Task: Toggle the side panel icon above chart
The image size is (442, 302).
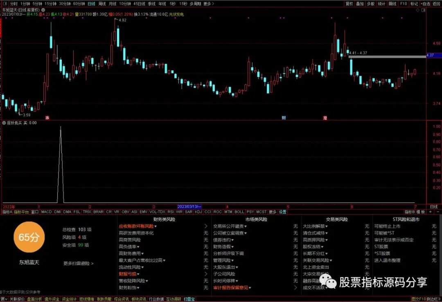Action: (423, 10)
